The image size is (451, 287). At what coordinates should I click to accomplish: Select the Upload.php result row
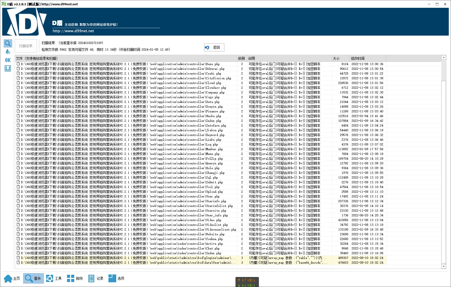tap(201, 192)
